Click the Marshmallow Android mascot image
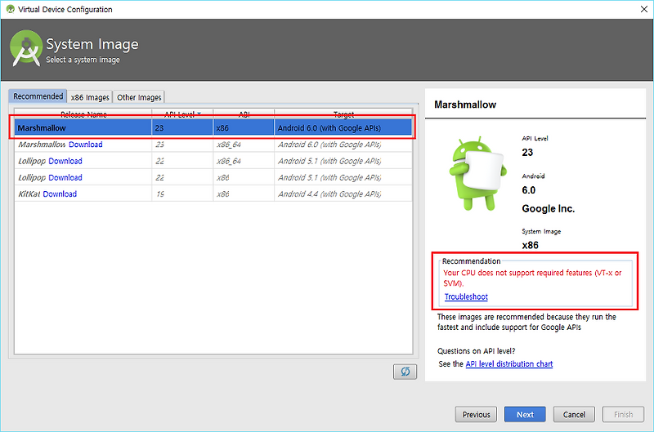The width and height of the screenshot is (654, 432). pos(478,173)
